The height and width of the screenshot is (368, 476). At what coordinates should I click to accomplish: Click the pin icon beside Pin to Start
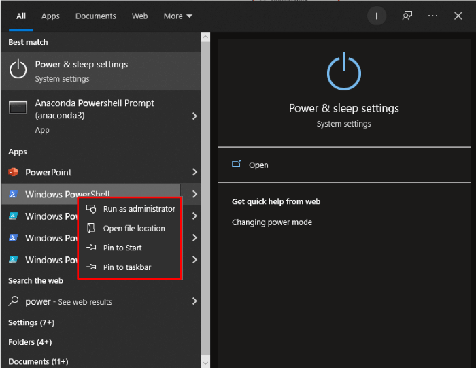[x=91, y=248]
